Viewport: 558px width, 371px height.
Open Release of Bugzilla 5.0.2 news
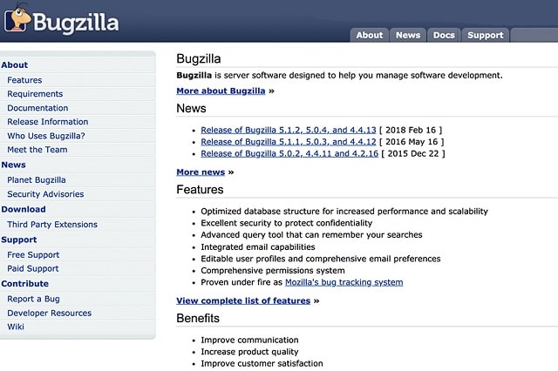289,153
